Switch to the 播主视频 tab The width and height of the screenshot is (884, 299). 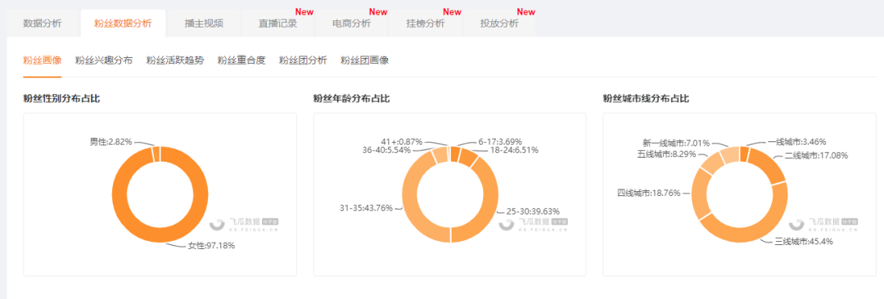pos(204,24)
